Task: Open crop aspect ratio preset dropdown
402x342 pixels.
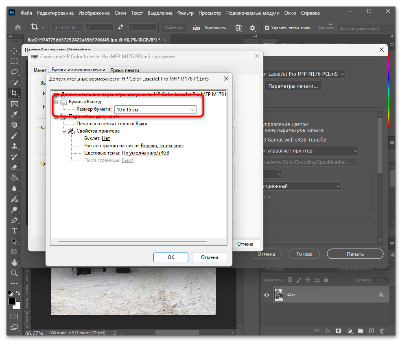Action: (x=68, y=27)
